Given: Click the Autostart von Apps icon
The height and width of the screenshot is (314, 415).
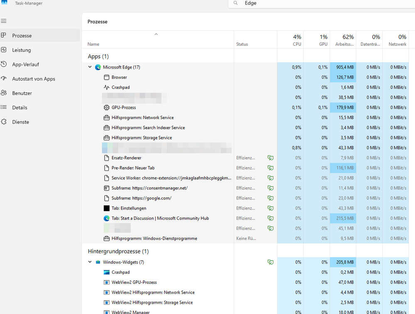Looking at the screenshot, I should 4,78.
